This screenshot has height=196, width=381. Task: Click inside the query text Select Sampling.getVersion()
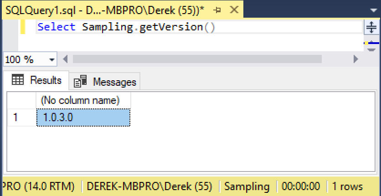pos(126,27)
